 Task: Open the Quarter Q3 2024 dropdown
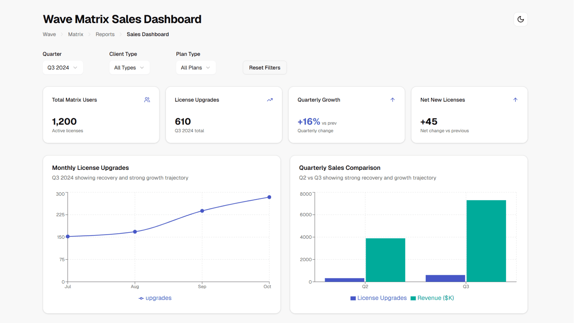pos(63,68)
